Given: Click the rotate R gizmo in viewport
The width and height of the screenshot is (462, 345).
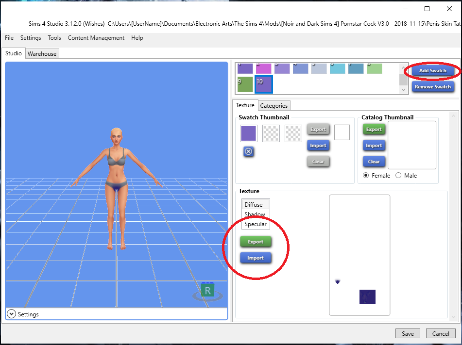Looking at the screenshot, I should point(208,292).
